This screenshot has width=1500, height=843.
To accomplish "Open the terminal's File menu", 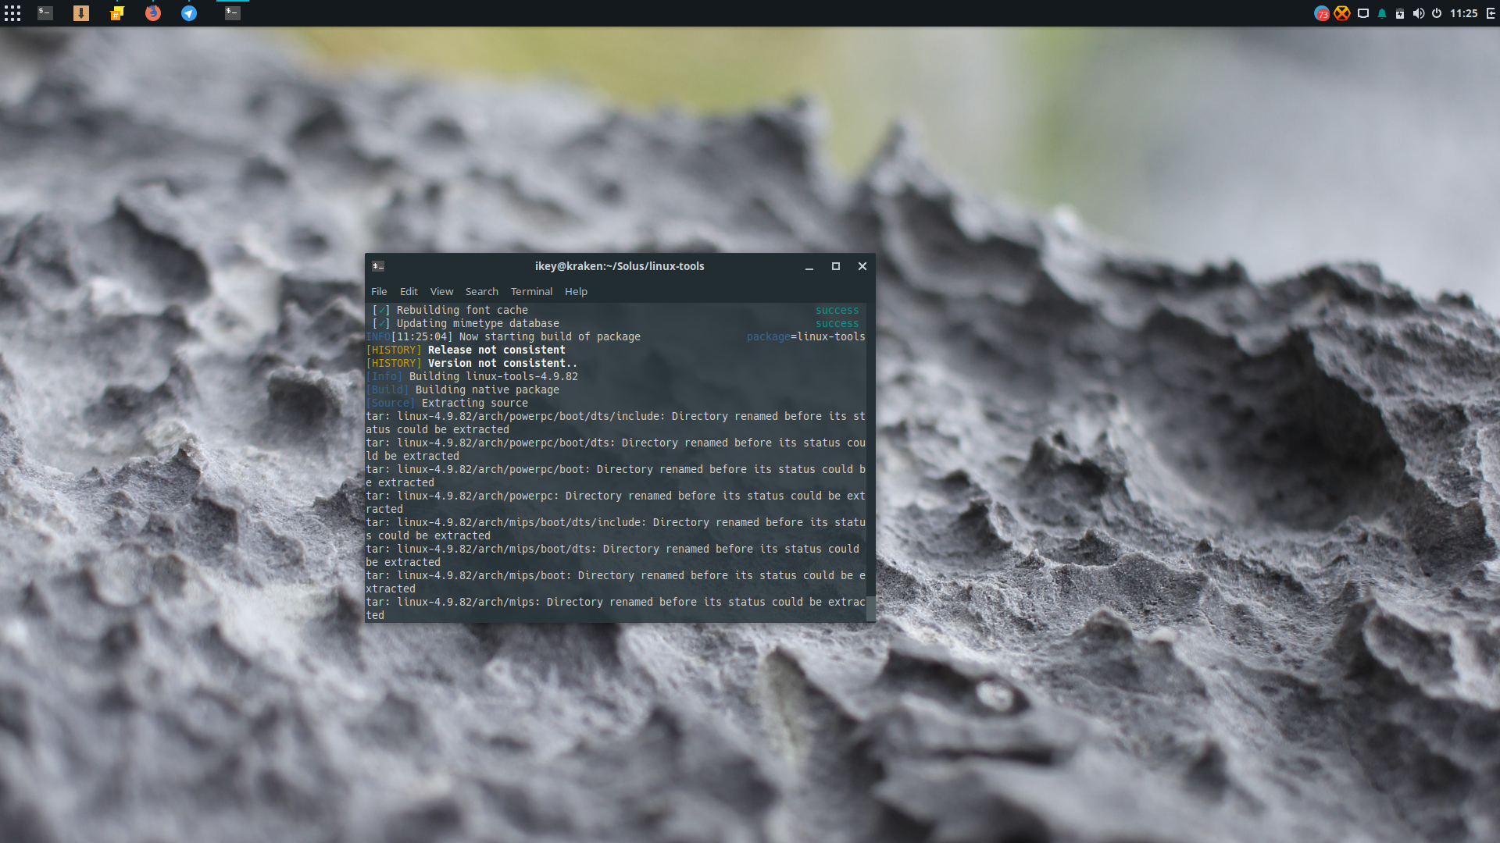I will [x=379, y=291].
